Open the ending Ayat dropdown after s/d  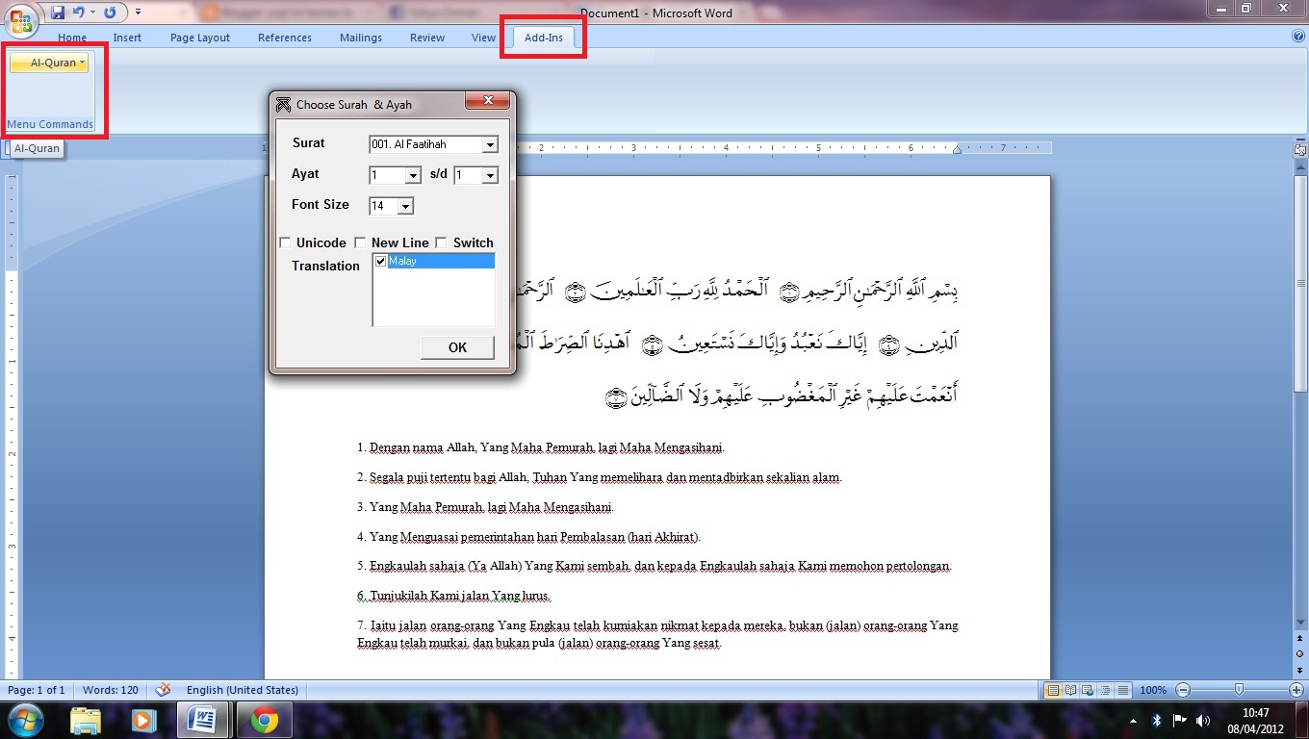(x=490, y=175)
